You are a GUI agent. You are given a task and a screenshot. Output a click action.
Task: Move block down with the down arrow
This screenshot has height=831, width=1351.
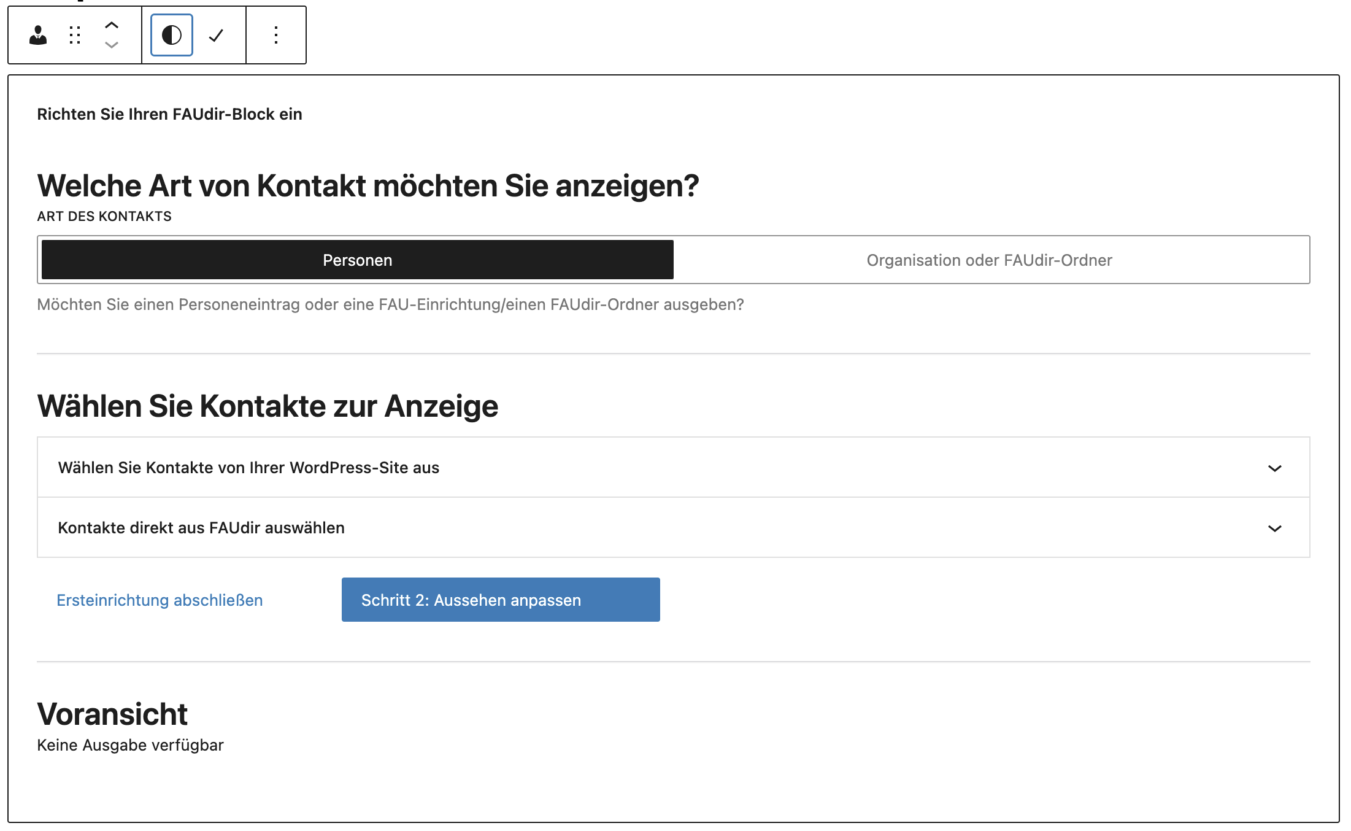coord(111,45)
